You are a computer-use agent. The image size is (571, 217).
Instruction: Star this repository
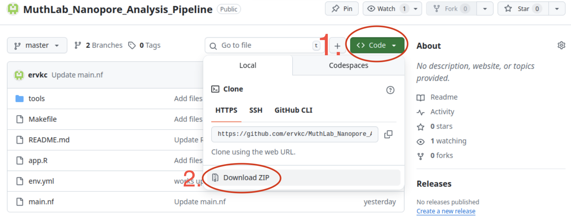point(523,9)
